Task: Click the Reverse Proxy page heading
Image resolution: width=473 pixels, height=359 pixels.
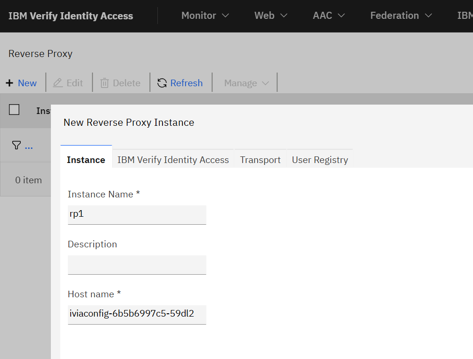Action: [41, 54]
